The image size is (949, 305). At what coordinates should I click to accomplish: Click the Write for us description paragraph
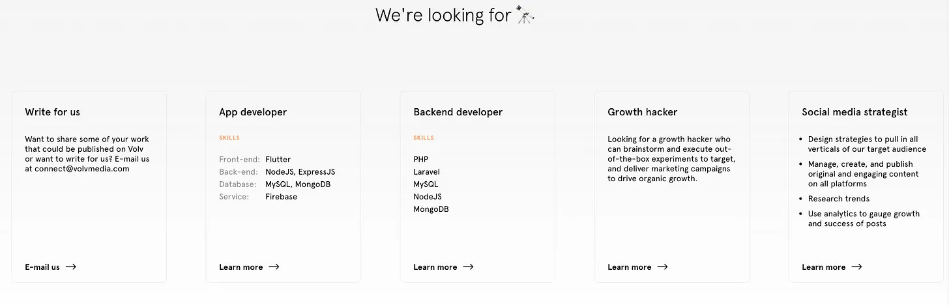(x=87, y=154)
